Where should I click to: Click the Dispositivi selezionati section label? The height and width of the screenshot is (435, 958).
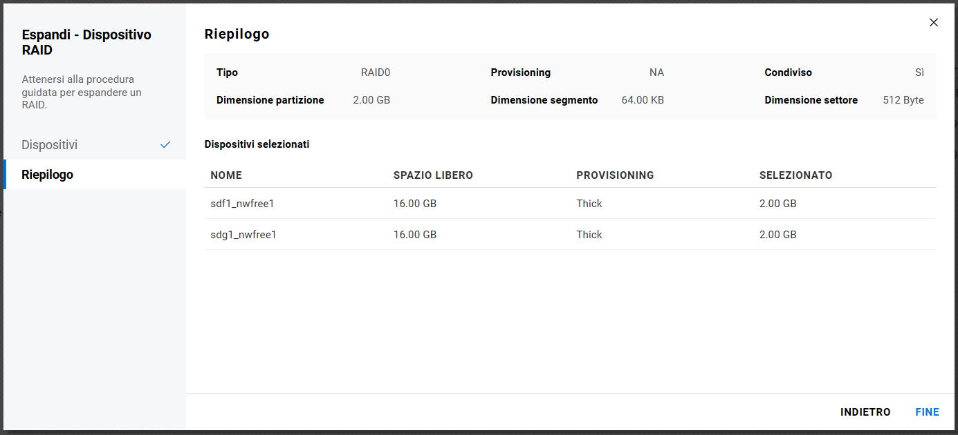[x=257, y=144]
